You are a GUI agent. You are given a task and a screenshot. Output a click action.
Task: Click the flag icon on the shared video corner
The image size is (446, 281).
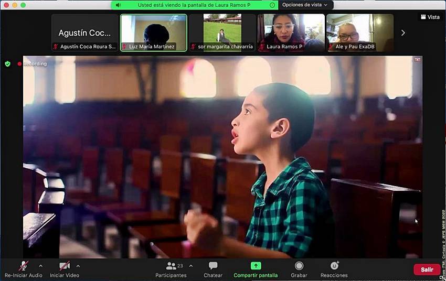tap(417, 60)
